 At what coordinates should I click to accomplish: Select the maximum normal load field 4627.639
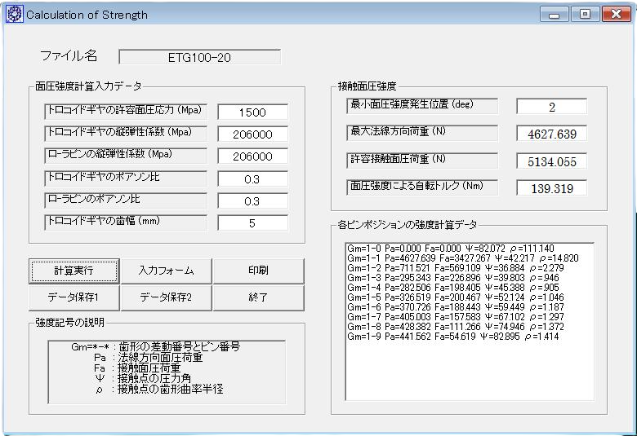point(551,134)
